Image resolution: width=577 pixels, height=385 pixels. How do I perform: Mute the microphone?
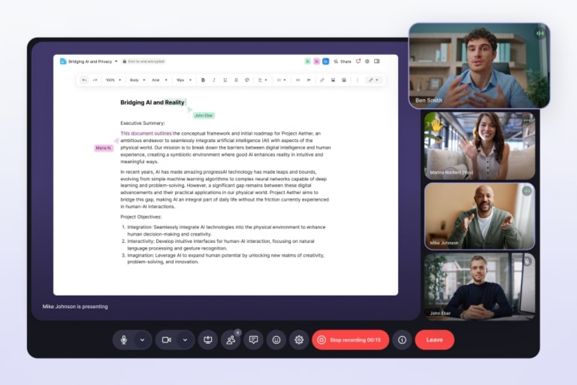pos(124,340)
